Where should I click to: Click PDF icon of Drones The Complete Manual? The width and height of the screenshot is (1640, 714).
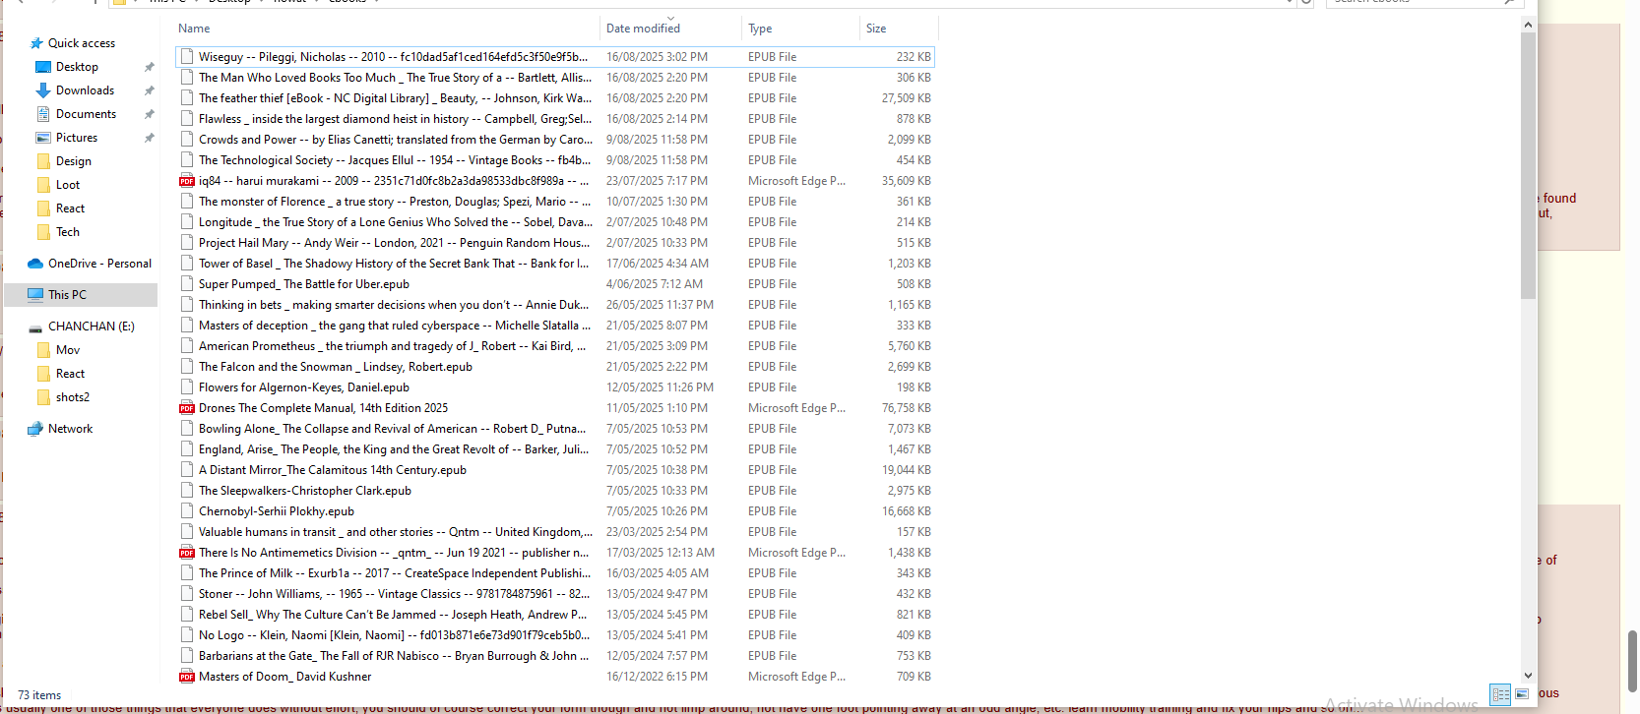pyautogui.click(x=187, y=408)
